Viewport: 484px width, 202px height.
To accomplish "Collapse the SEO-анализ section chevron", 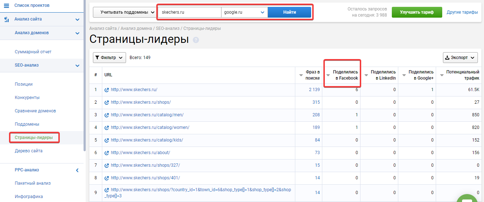I will tap(77, 66).
